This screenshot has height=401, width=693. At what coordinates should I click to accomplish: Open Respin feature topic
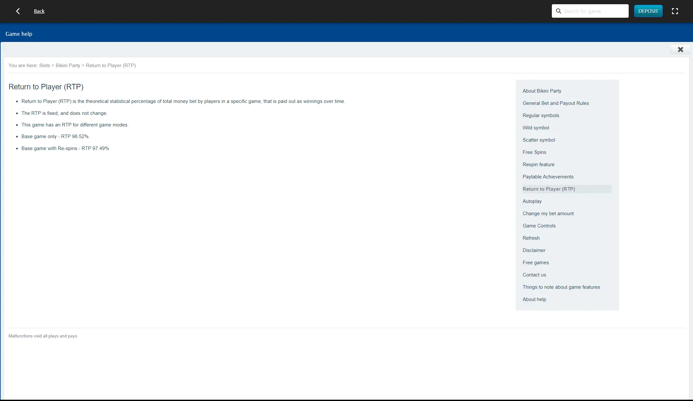538,165
